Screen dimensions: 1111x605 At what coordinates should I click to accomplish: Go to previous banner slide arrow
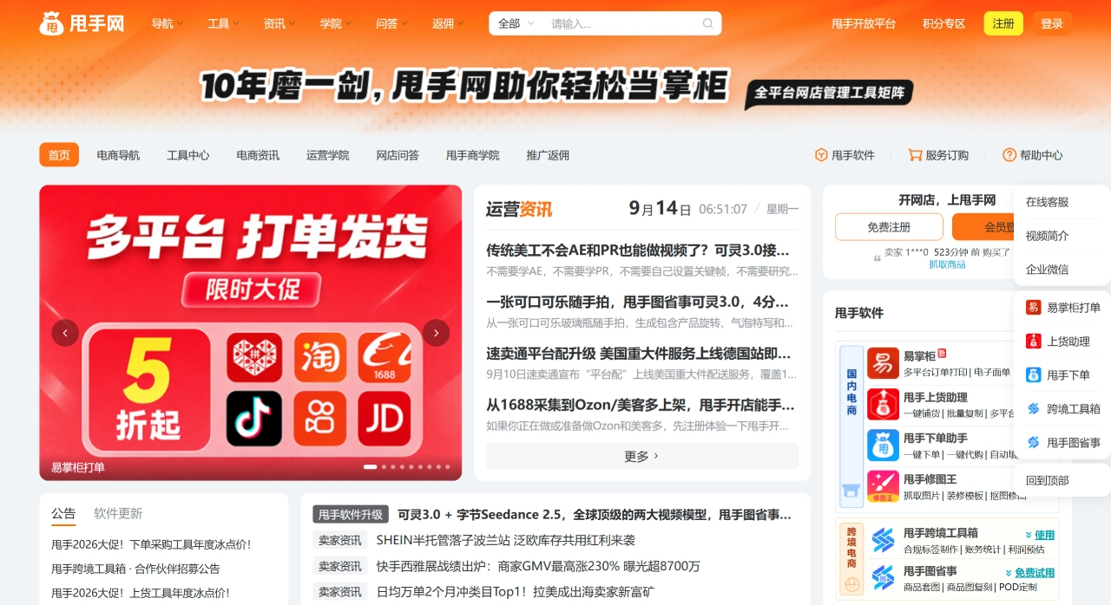(x=65, y=333)
